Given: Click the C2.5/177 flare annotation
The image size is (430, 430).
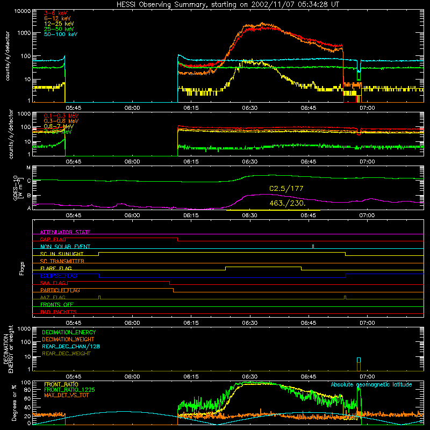Looking at the screenshot, I should pos(286,189).
